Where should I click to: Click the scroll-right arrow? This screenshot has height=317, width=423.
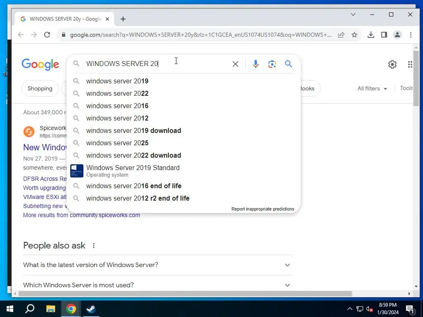pyautogui.click(x=409, y=293)
